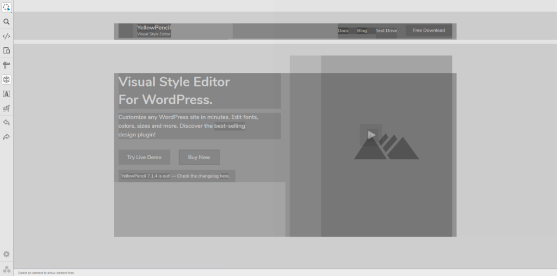Open editor settings gear
557x276 pixels.
coord(7,254)
